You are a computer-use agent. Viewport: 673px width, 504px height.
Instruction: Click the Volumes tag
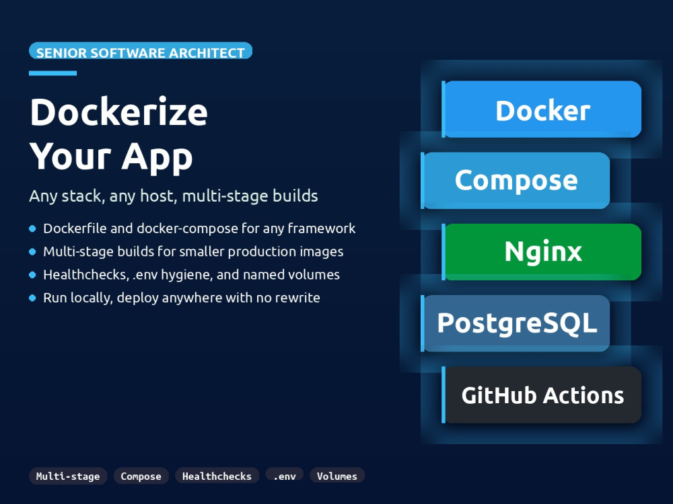click(337, 475)
